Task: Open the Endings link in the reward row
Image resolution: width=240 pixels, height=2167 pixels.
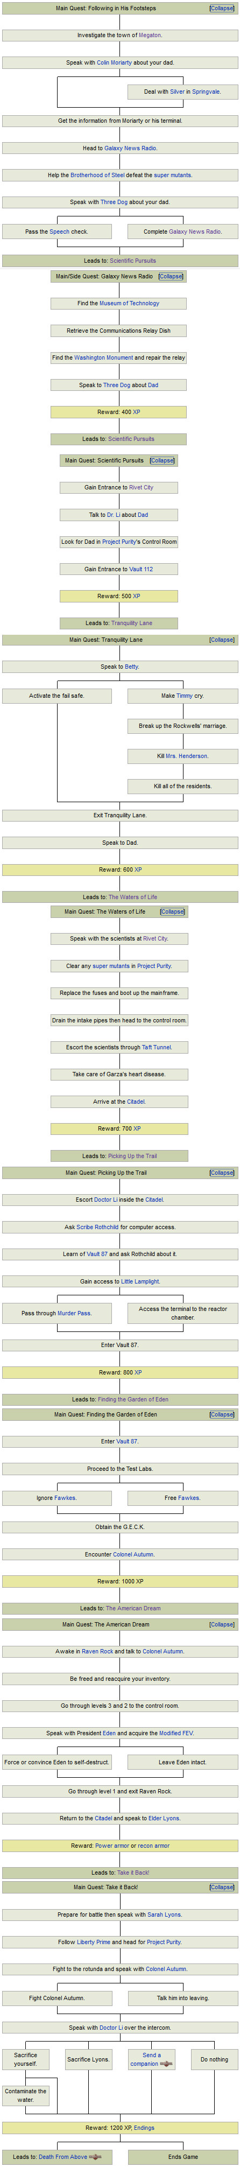Action: click(144, 2128)
